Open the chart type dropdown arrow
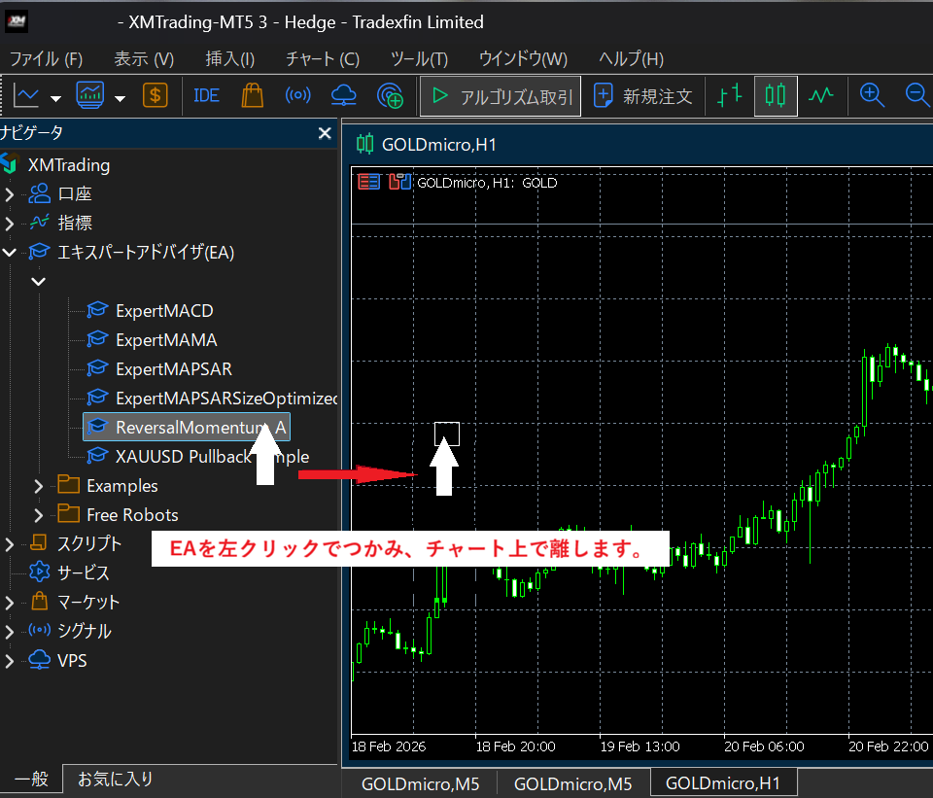Image resolution: width=933 pixels, height=798 pixels. (56, 97)
